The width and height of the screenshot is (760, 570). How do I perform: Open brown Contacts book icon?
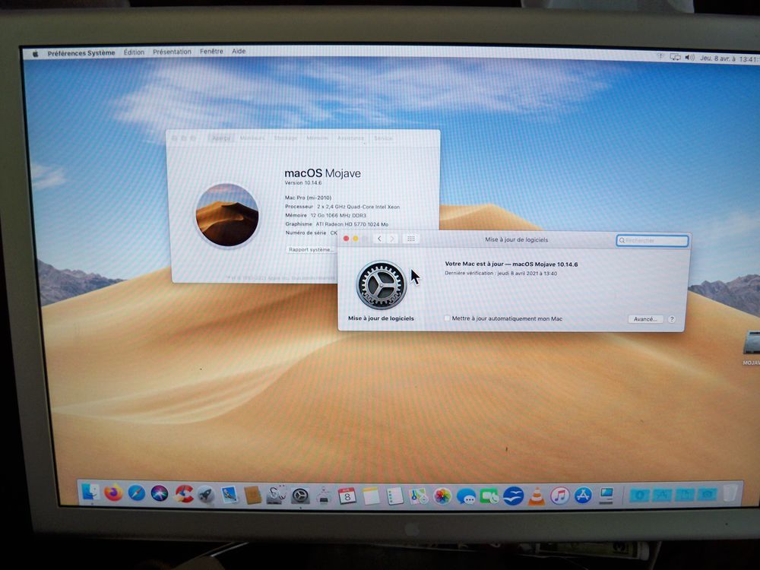[253, 496]
